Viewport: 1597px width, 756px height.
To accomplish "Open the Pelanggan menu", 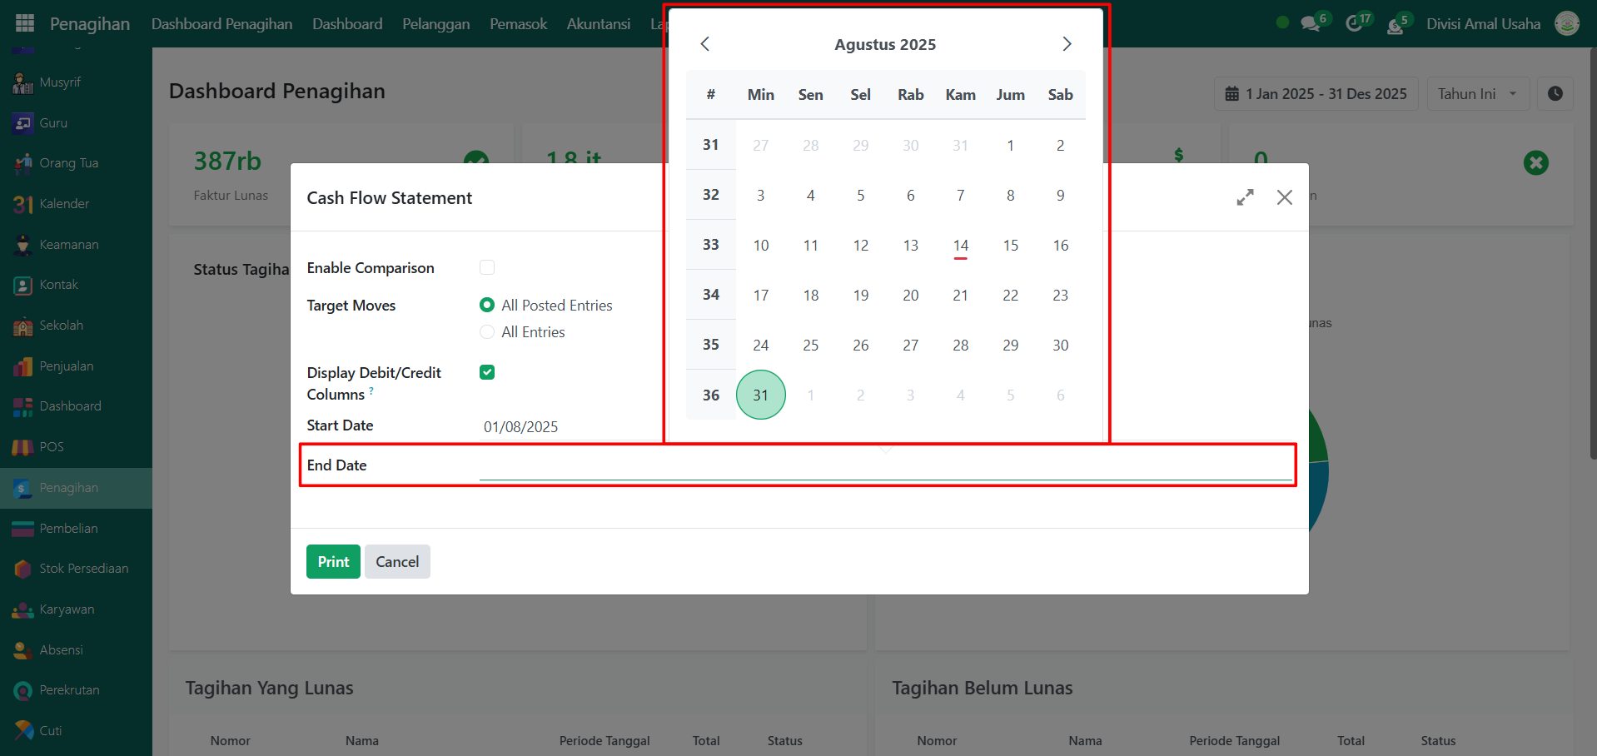I will pos(435,24).
